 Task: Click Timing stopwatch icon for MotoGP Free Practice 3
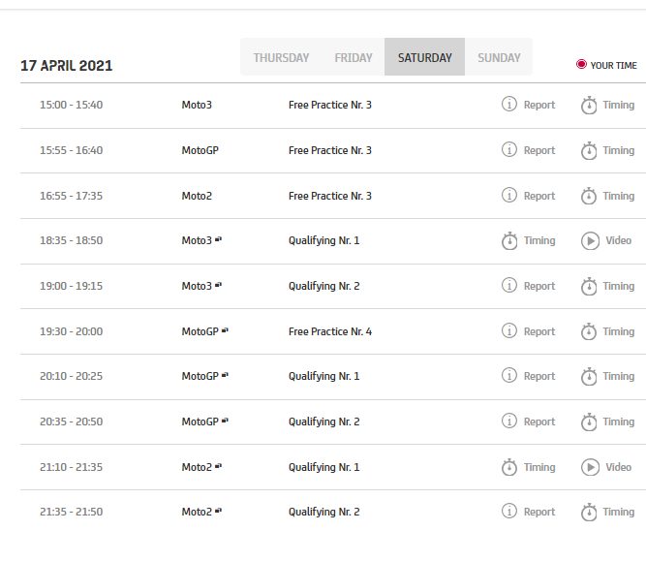589,151
